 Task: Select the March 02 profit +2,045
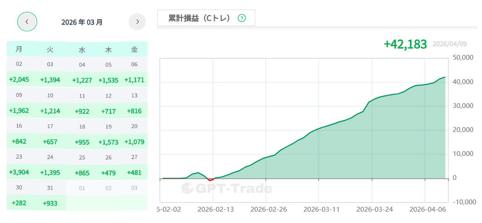coord(19,80)
